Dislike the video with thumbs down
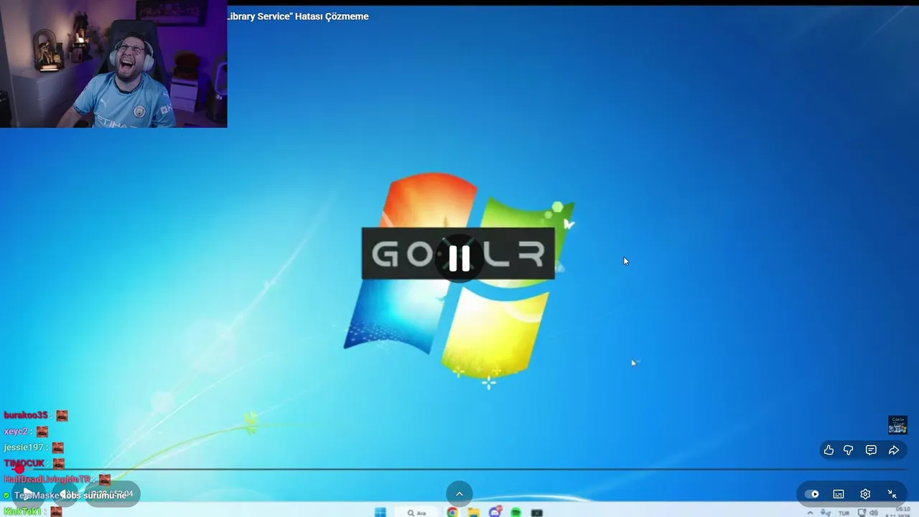Viewport: 919px width, 517px height. (849, 450)
